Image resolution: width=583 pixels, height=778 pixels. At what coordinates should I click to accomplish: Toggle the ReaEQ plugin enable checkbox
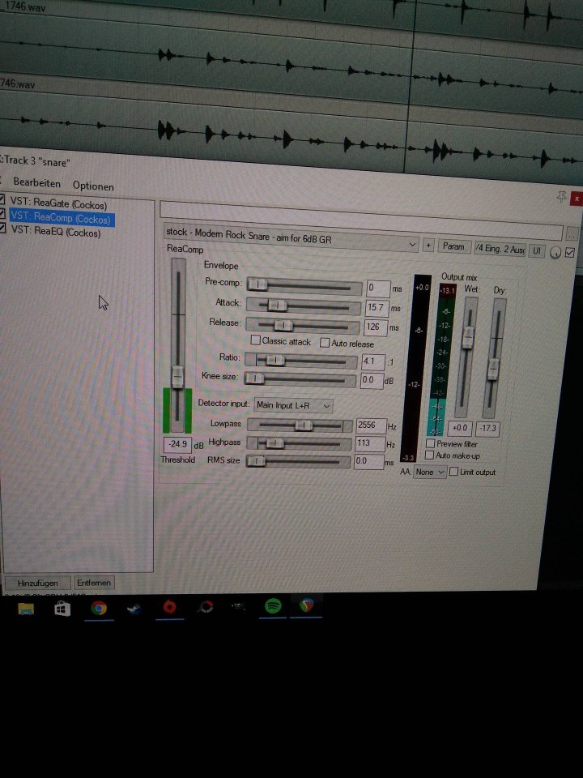2,229
